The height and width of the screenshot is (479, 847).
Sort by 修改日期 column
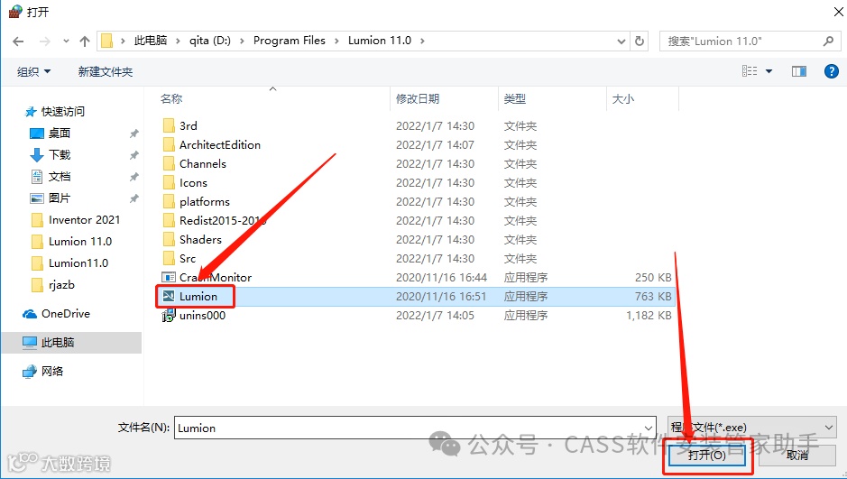418,99
